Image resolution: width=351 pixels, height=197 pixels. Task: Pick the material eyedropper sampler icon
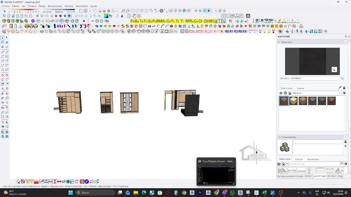(339, 88)
